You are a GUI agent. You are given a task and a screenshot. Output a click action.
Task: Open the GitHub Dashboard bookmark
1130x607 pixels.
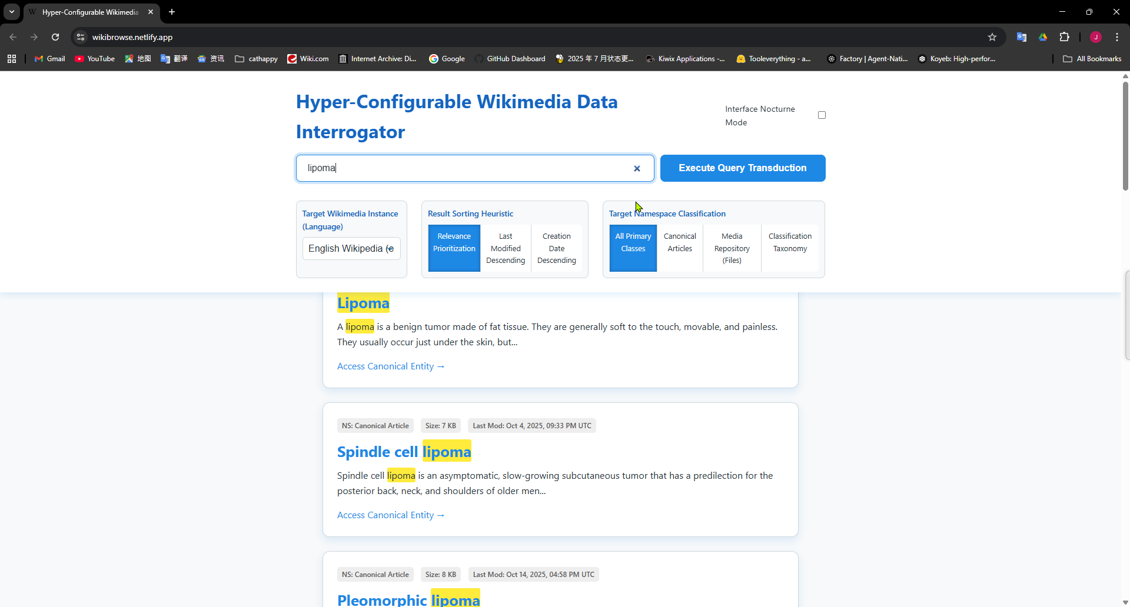click(x=509, y=59)
